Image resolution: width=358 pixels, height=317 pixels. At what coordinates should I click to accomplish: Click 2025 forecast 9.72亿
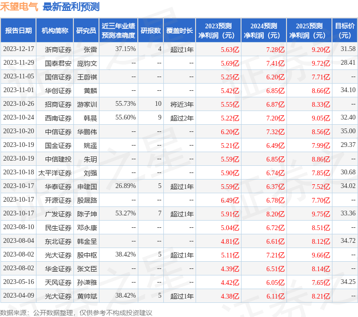click(321, 63)
